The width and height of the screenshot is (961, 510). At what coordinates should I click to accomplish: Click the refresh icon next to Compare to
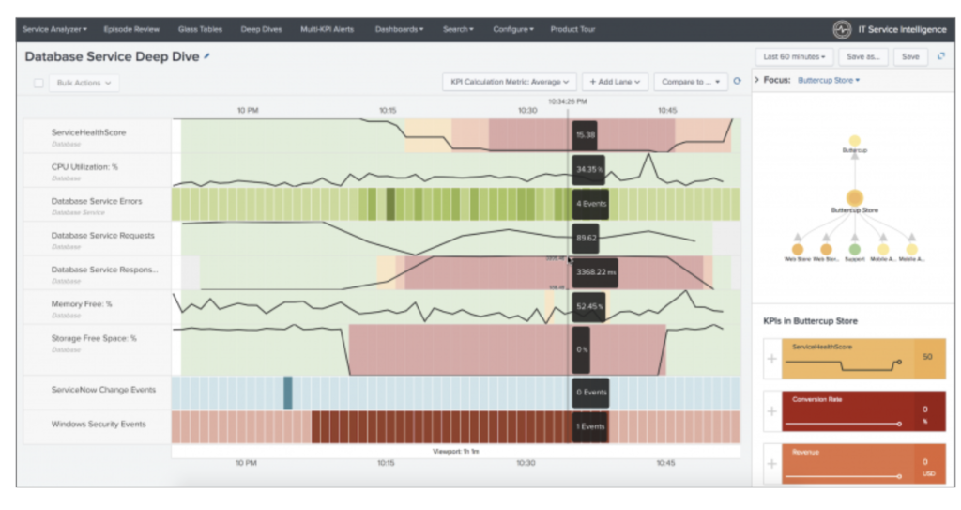tap(738, 81)
